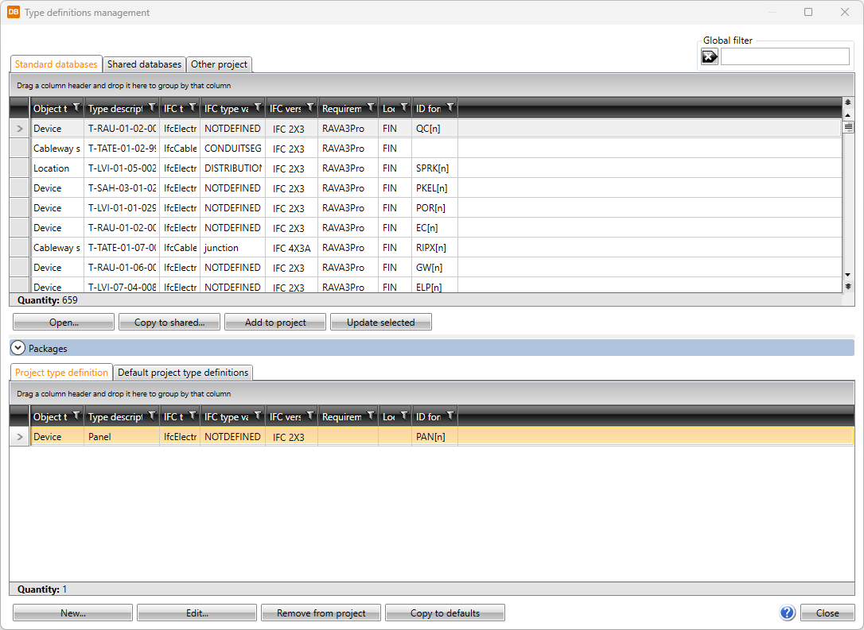Open help with the blue question mark icon
Viewport: 864px width, 630px height.
[788, 613]
